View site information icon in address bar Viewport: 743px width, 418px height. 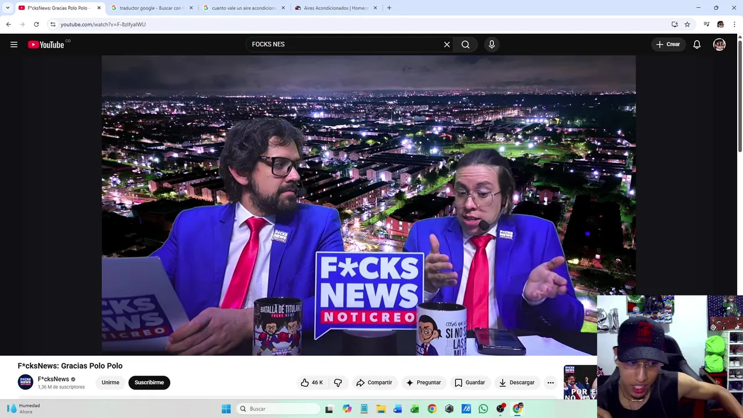tap(53, 24)
